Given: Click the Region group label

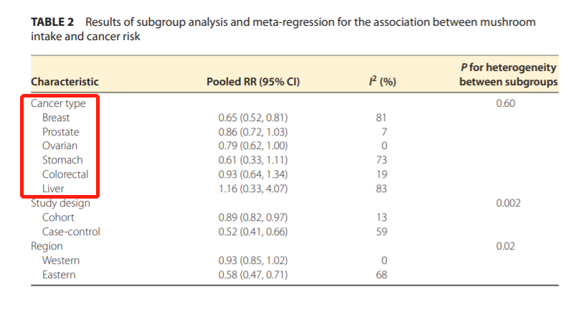Looking at the screenshot, I should point(47,246).
